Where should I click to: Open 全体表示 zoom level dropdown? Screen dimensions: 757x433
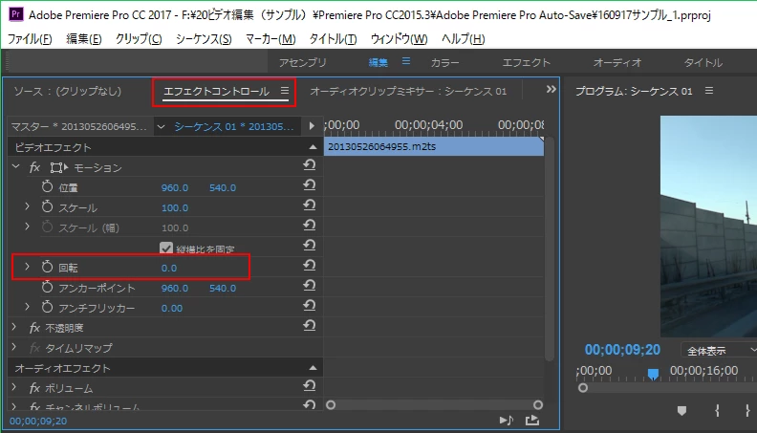pyautogui.click(x=719, y=351)
